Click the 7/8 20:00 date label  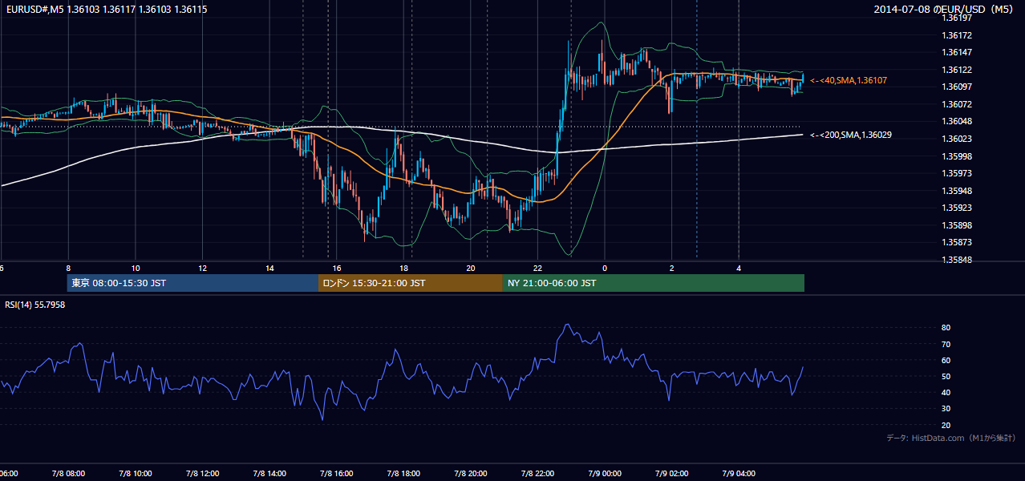(x=470, y=474)
